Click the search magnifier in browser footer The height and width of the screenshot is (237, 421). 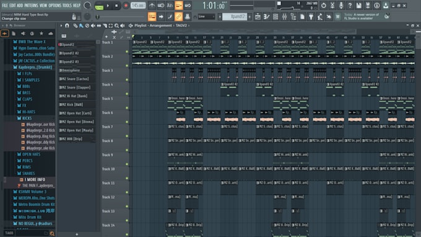tap(52, 233)
